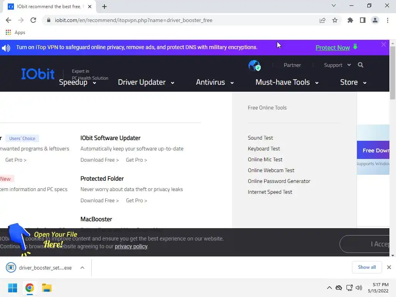Viewport: 396px width, 297px height.
Task: Click the search tabs chevron in title bar
Action: [334, 5]
